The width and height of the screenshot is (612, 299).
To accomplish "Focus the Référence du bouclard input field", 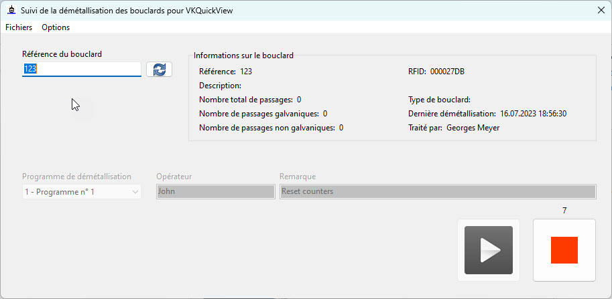I will pyautogui.click(x=81, y=69).
